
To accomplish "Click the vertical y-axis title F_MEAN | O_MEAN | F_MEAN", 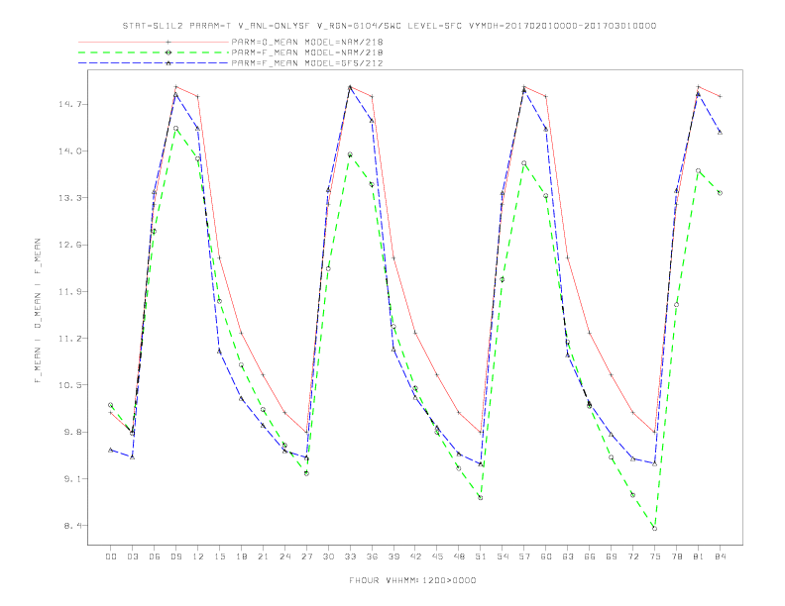I will [x=38, y=311].
